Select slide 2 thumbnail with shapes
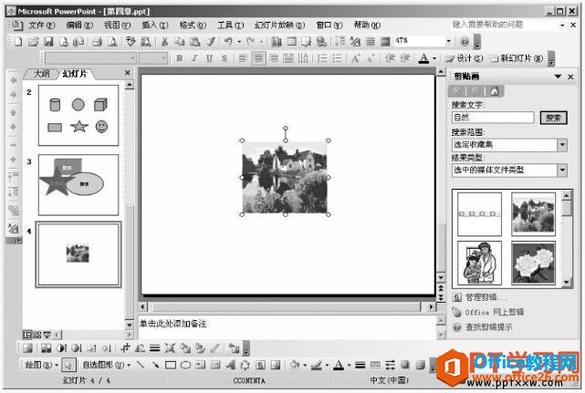 [x=78, y=115]
